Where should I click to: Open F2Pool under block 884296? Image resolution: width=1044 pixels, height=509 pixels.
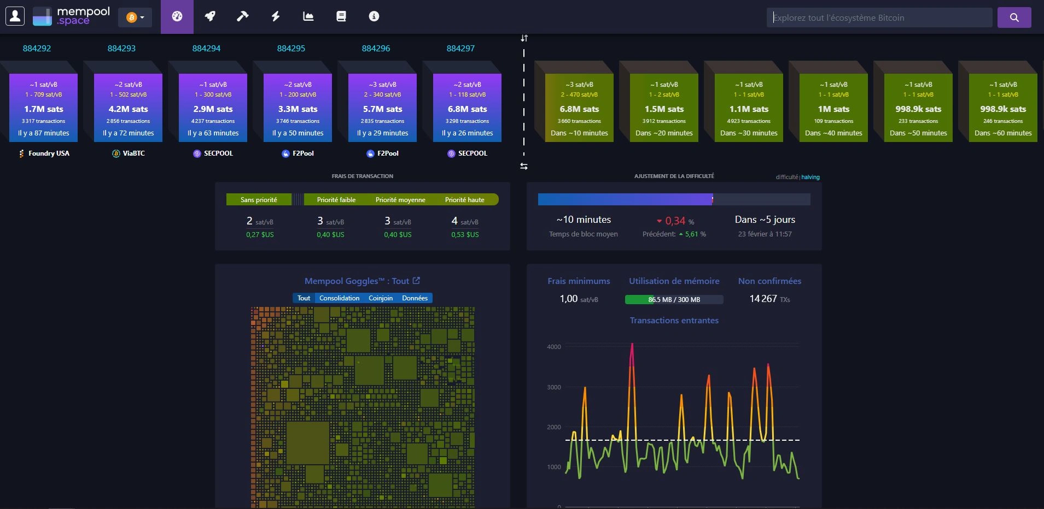pos(383,153)
